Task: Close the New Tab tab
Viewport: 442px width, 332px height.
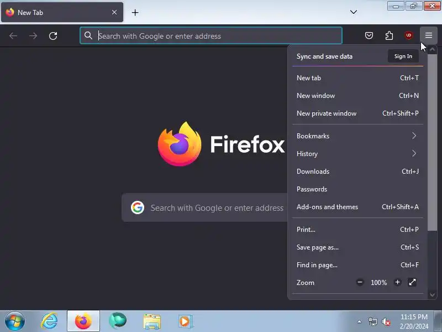Action: [x=114, y=12]
